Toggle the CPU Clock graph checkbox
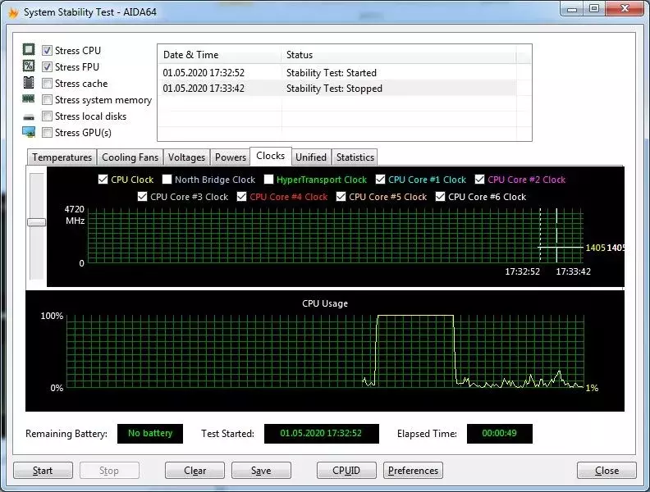The width and height of the screenshot is (650, 492). tap(103, 180)
